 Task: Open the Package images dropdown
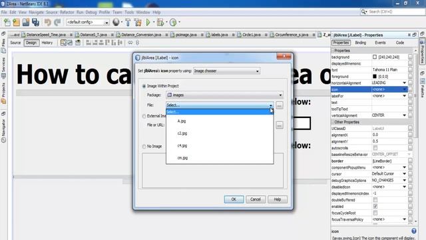[x=224, y=95]
